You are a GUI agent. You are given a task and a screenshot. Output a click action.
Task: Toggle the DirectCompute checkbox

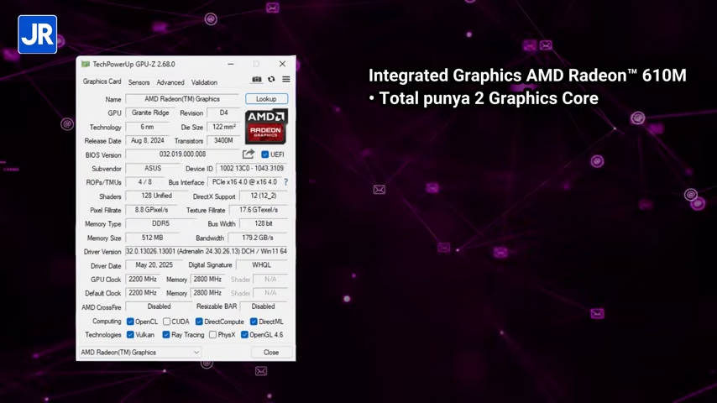199,322
